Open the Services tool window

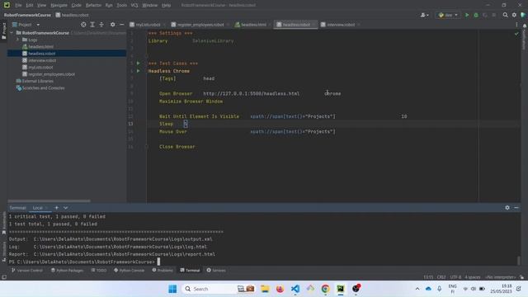coord(216,271)
